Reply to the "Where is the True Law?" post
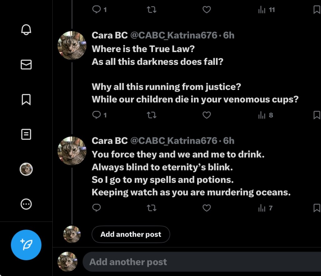Image resolution: width=321 pixels, height=276 pixels. click(x=97, y=115)
